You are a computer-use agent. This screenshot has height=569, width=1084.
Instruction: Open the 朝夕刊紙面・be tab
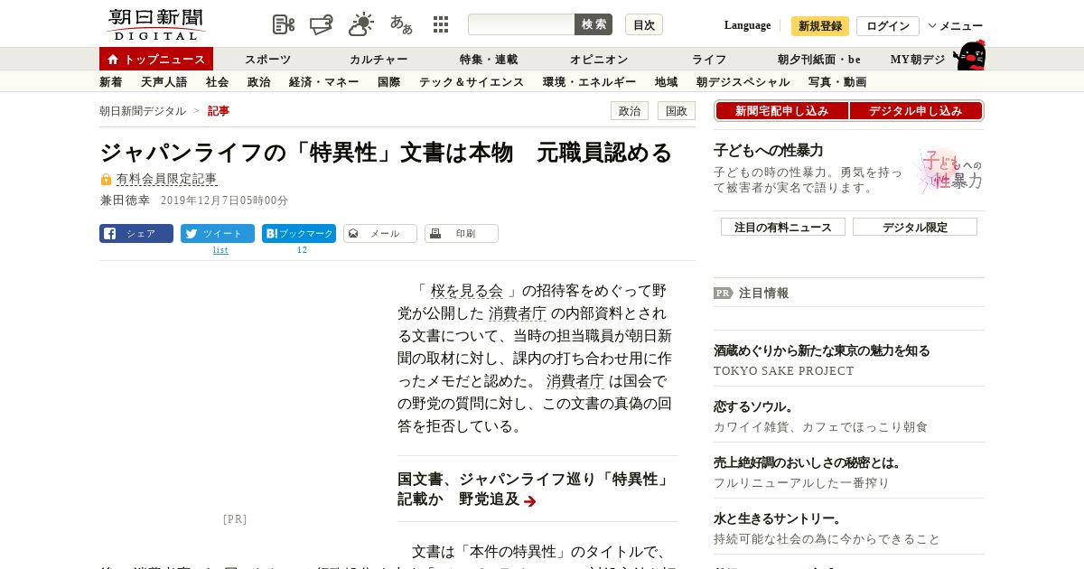tap(819, 60)
